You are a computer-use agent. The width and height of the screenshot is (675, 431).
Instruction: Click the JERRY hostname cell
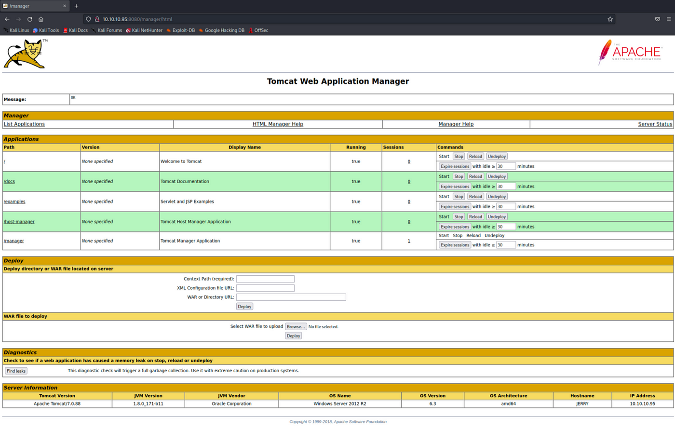pos(582,404)
